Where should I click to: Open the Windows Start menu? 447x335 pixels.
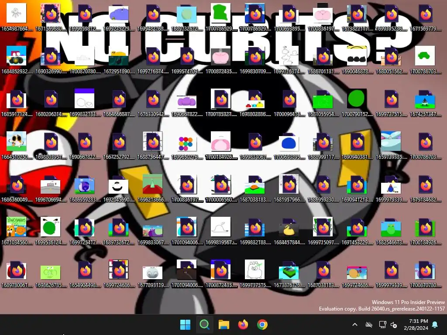point(185,325)
